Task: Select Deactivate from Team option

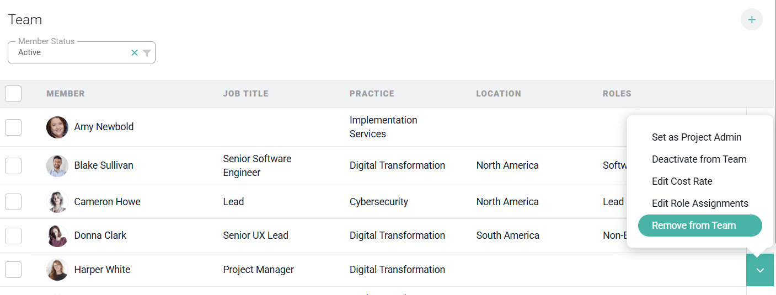Action: (x=700, y=159)
